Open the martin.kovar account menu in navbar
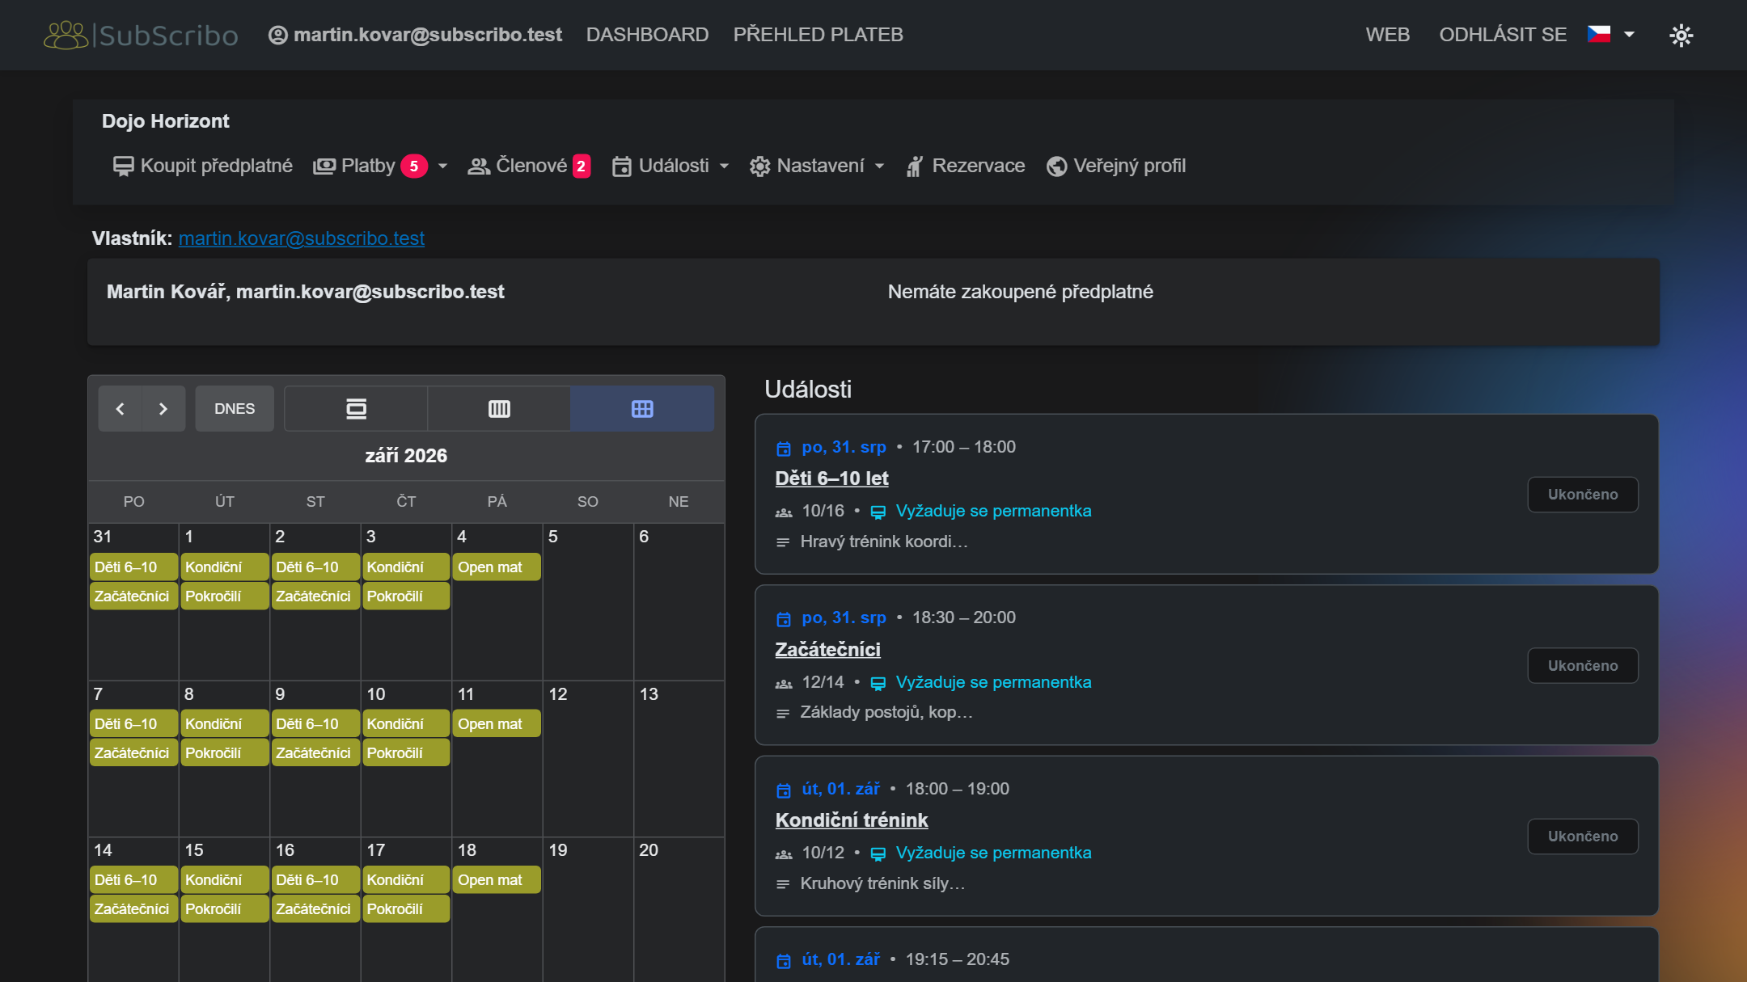Viewport: 1747px width, 982px height. click(x=415, y=35)
